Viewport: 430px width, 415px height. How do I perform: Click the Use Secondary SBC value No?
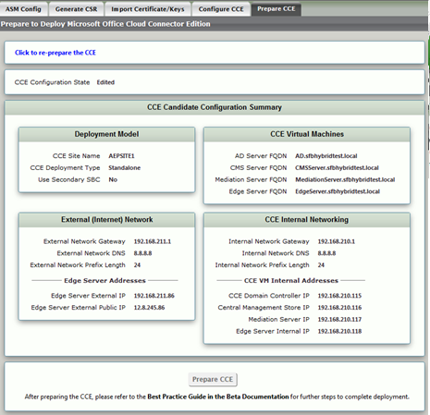tap(113, 179)
